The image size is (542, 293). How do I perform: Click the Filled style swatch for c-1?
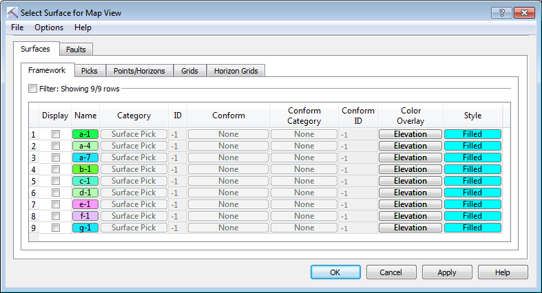pos(472,181)
